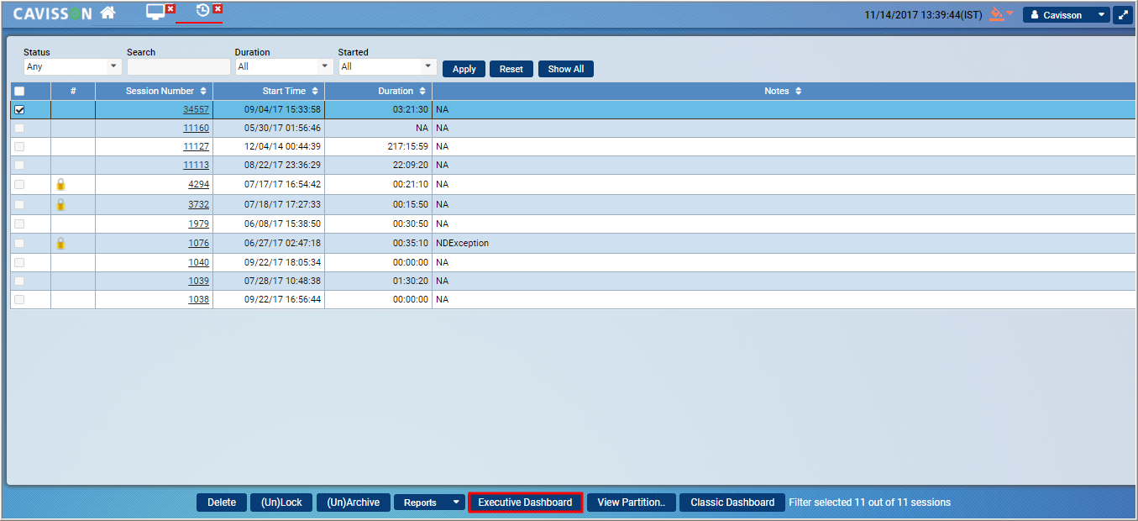Click the date-time clock display
Image resolution: width=1138 pixels, height=521 pixels.
(x=923, y=15)
